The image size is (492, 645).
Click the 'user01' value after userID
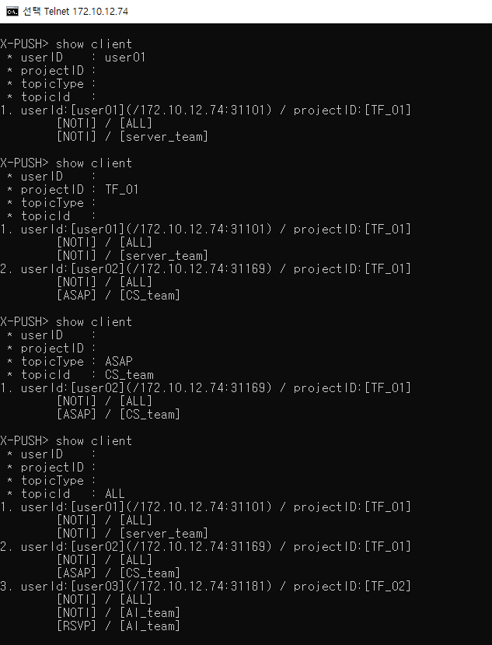click(125, 57)
